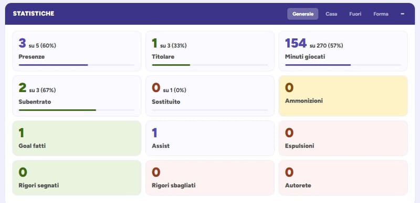The width and height of the screenshot is (420, 203).
Task: Click the Rigori sbagliati label
Action: tap(174, 185)
